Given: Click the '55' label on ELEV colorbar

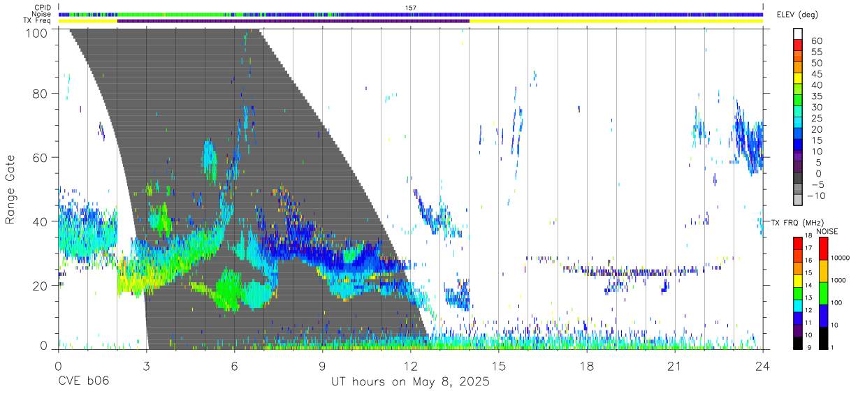Looking at the screenshot, I should pyautogui.click(x=816, y=52).
